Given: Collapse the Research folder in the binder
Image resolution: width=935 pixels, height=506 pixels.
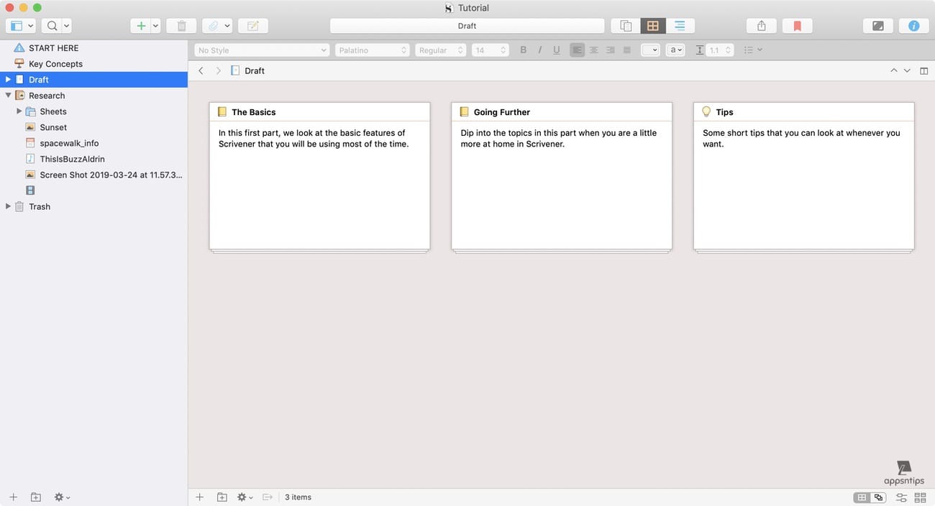Looking at the screenshot, I should click(8, 95).
